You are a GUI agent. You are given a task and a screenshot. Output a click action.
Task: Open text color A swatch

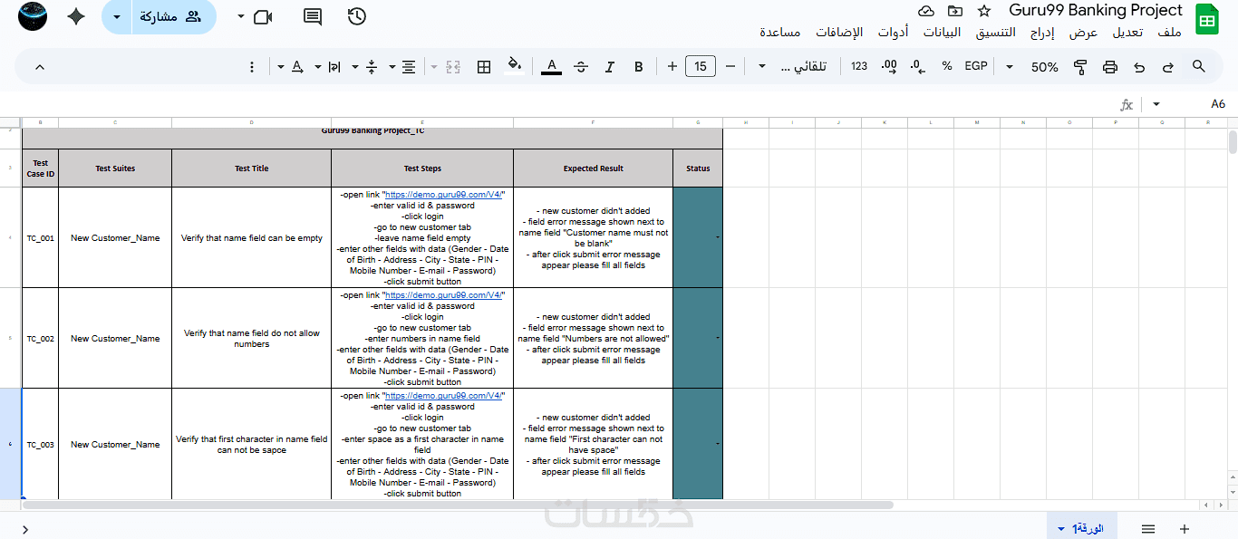pyautogui.click(x=551, y=66)
